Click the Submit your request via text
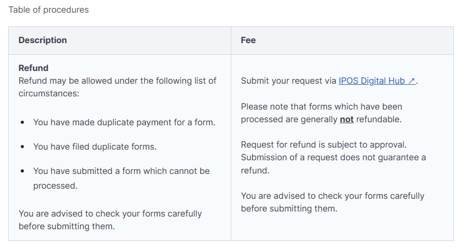467x248 pixels. [x=289, y=81]
